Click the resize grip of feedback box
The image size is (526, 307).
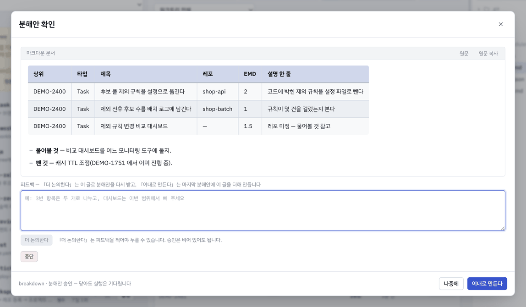tap(503, 228)
